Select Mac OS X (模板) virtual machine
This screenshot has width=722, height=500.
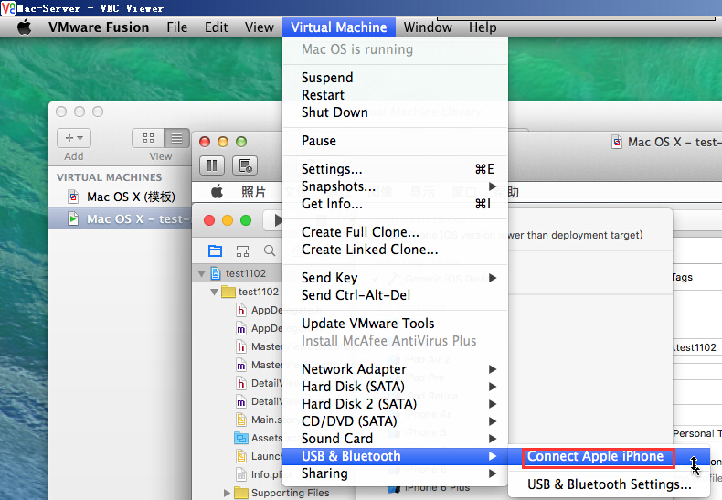coord(120,197)
